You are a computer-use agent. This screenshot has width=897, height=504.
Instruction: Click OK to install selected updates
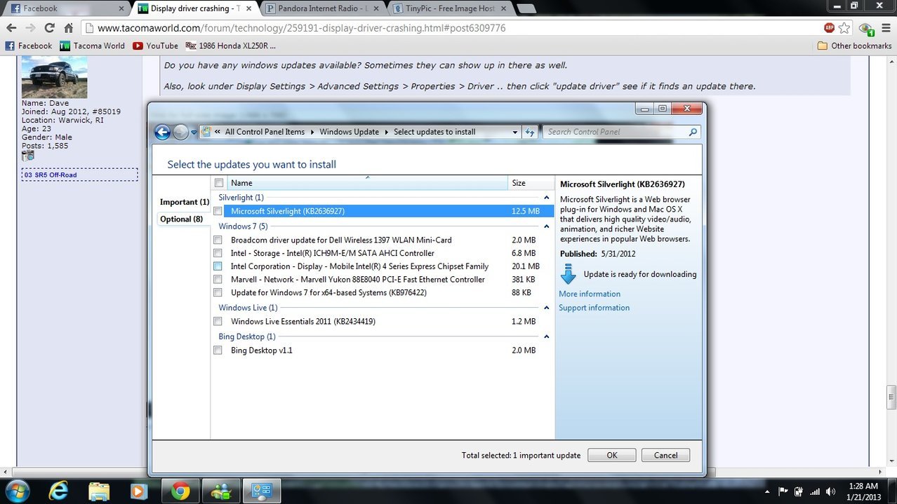coord(612,455)
